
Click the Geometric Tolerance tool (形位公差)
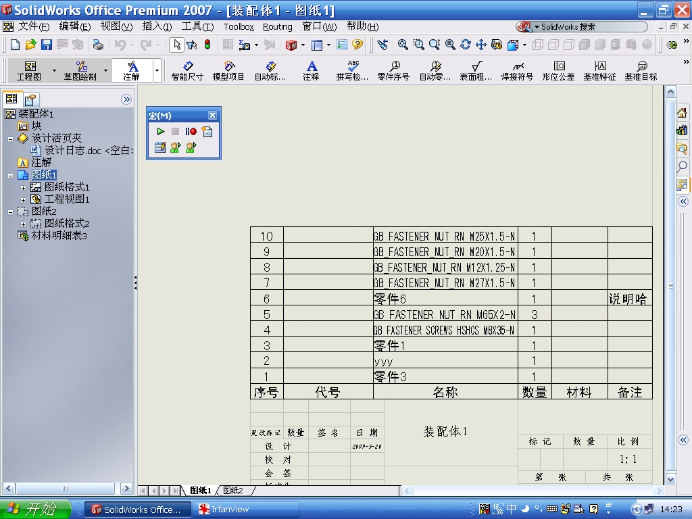click(x=558, y=70)
